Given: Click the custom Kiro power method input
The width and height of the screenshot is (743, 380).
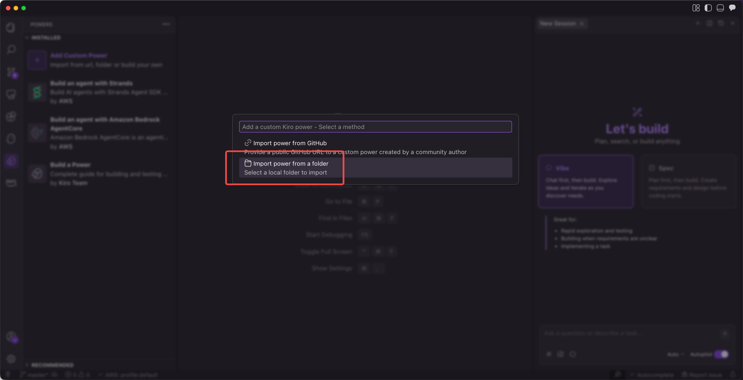Looking at the screenshot, I should point(375,127).
